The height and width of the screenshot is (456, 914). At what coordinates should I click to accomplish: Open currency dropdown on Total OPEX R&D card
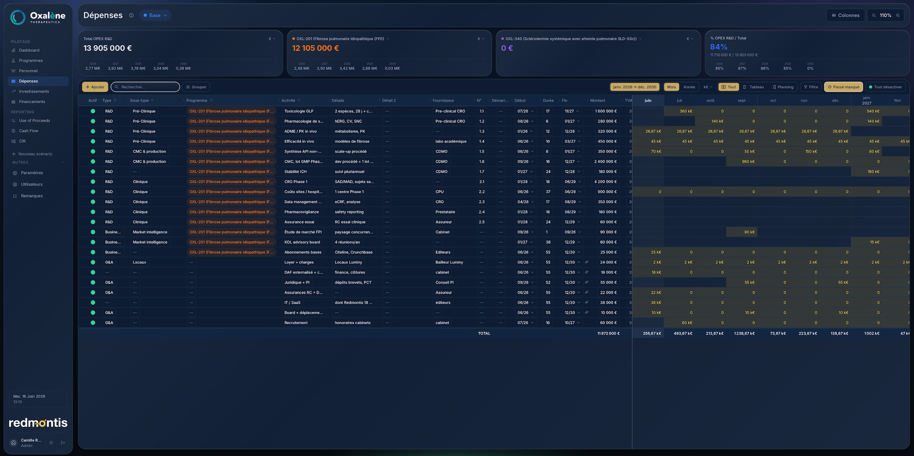(272, 39)
